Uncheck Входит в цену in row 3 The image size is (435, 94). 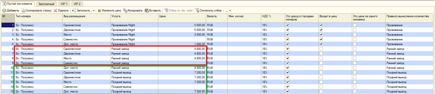[x=321, y=35]
